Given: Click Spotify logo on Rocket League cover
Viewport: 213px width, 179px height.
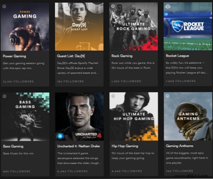Looking at the screenshot, I should pyautogui.click(x=168, y=6).
